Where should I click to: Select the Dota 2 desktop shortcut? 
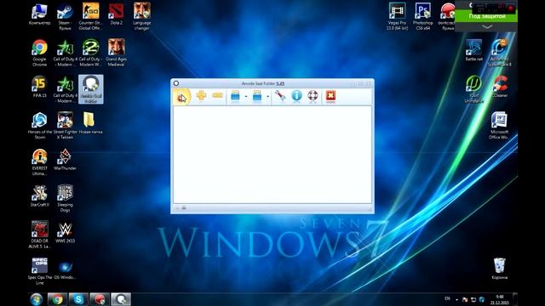coord(116,14)
